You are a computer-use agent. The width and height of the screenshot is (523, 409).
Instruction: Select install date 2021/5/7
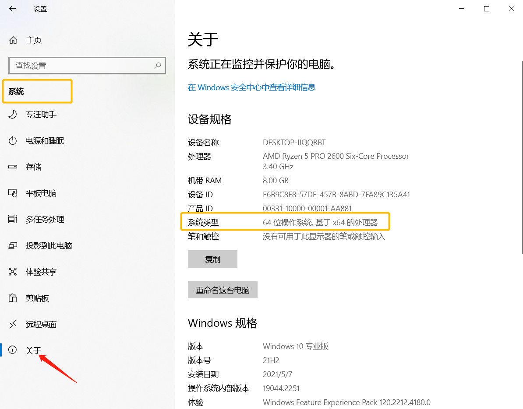[x=278, y=374]
